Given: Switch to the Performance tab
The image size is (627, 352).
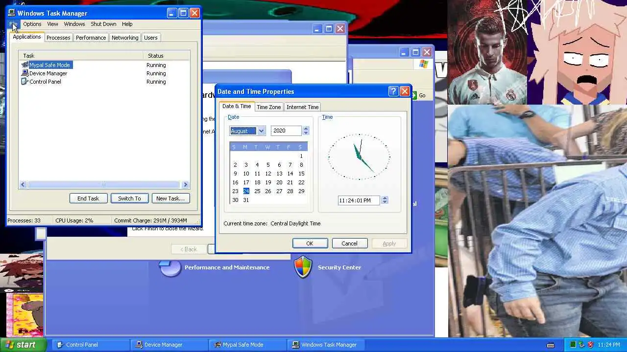Looking at the screenshot, I should click(91, 38).
